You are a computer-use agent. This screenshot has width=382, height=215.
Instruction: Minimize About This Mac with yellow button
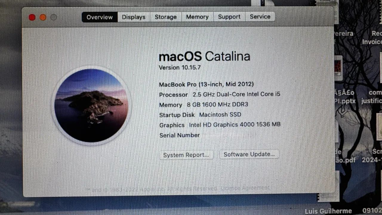(x=43, y=17)
